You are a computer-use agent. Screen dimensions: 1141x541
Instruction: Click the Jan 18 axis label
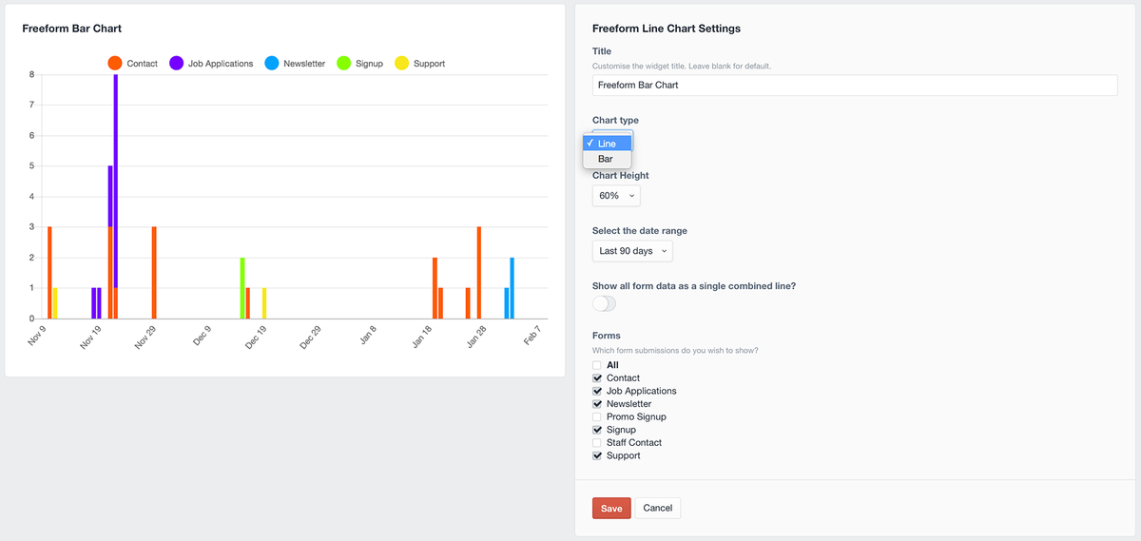[x=422, y=338]
